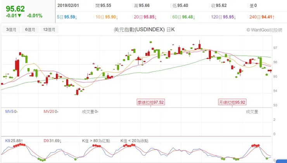Click the 10日 95.90 moving average
This screenshot has height=163, width=287.
coord(107,17)
